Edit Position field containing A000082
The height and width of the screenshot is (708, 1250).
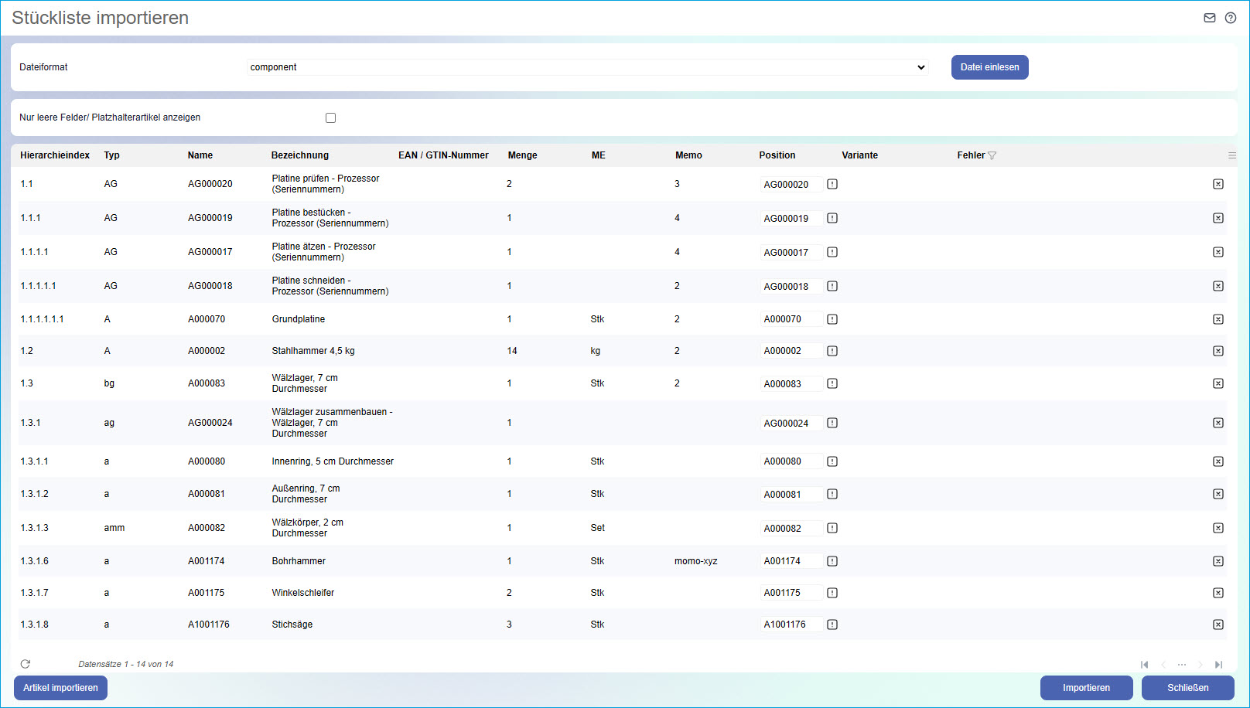pos(791,529)
